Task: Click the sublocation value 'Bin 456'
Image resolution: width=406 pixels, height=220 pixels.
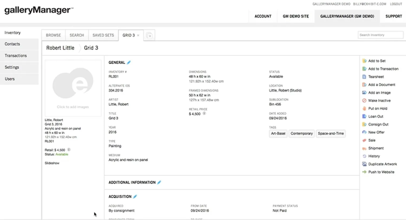Action: (x=275, y=104)
